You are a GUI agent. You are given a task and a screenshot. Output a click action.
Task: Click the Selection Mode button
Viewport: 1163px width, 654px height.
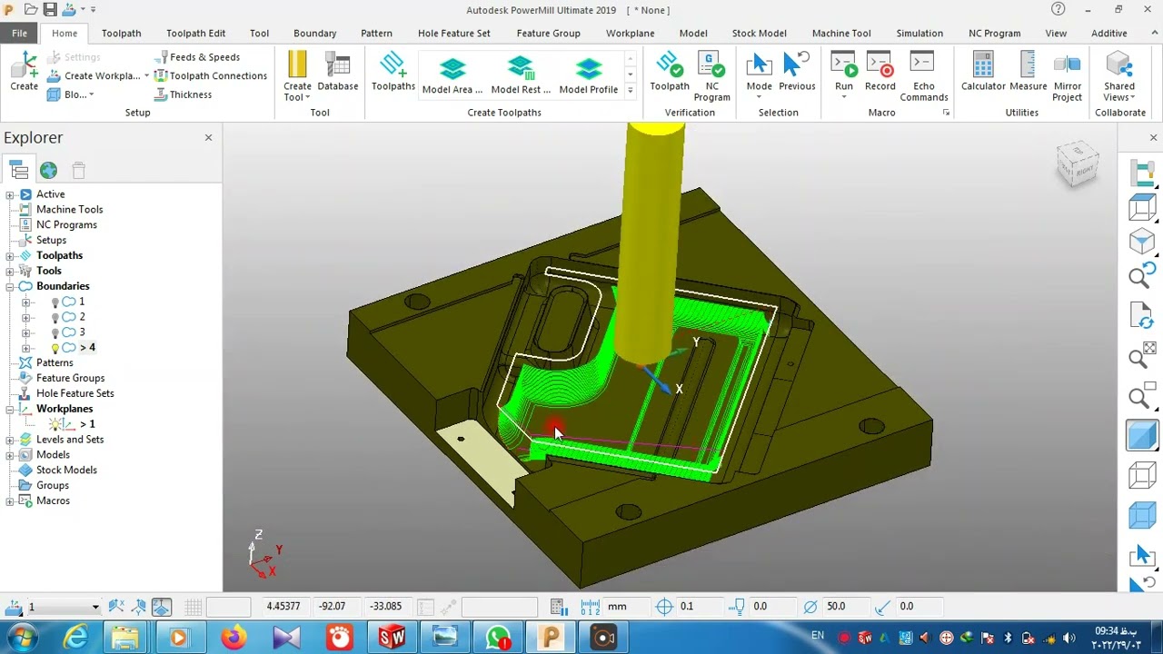[x=759, y=76]
